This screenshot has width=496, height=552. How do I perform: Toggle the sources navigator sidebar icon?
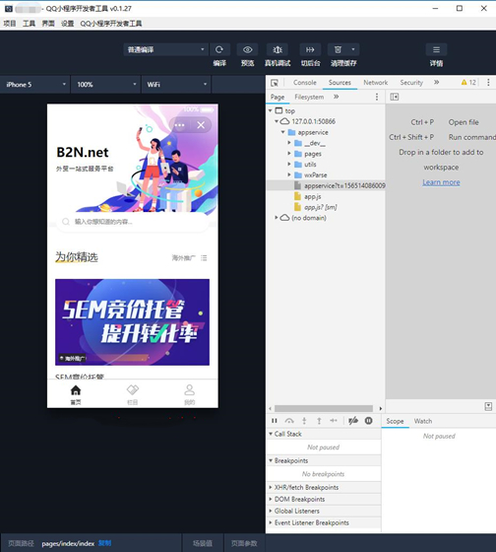click(395, 97)
